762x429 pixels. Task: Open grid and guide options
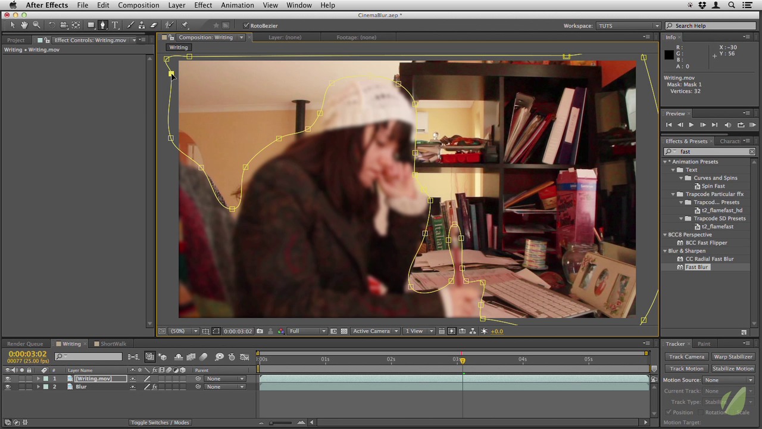[x=205, y=331]
